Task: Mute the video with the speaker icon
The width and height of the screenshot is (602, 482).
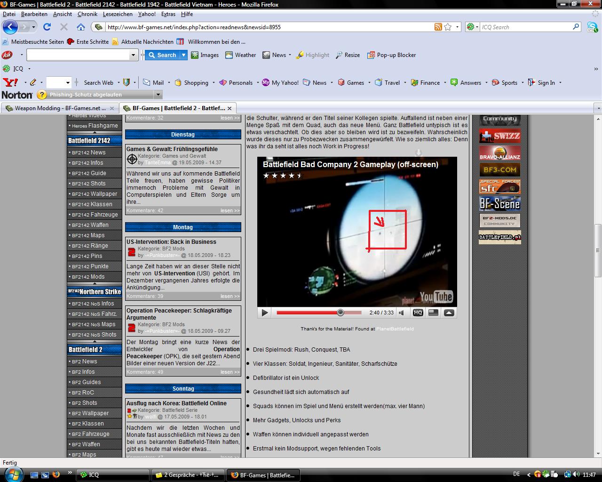Action: tap(402, 313)
